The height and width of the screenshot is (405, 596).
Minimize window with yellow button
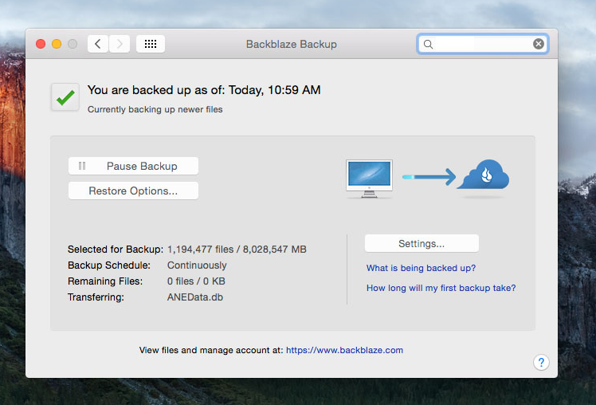coord(57,44)
